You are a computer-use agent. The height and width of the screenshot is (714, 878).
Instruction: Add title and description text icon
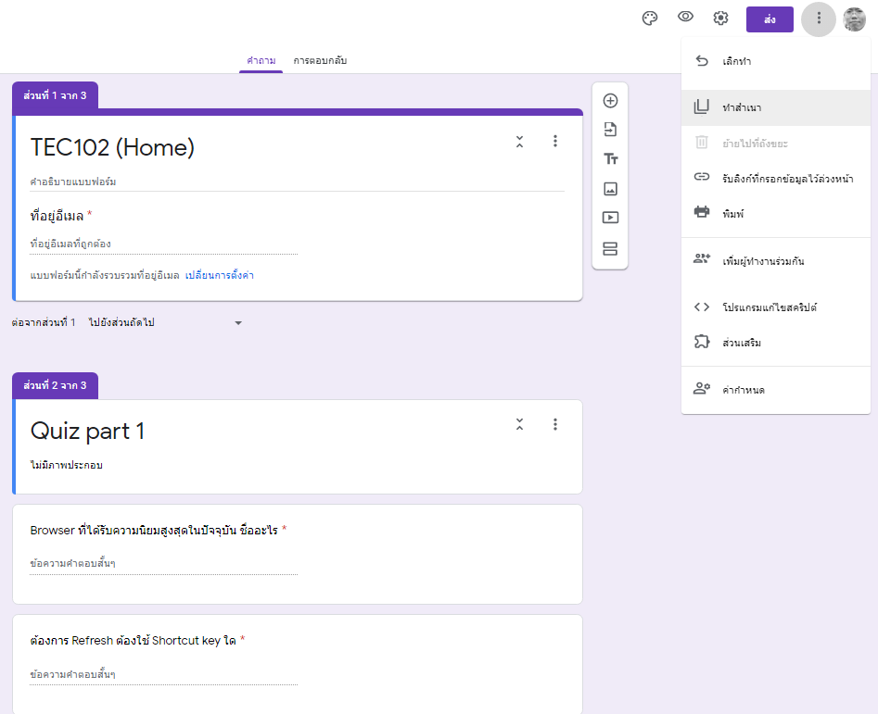point(610,159)
